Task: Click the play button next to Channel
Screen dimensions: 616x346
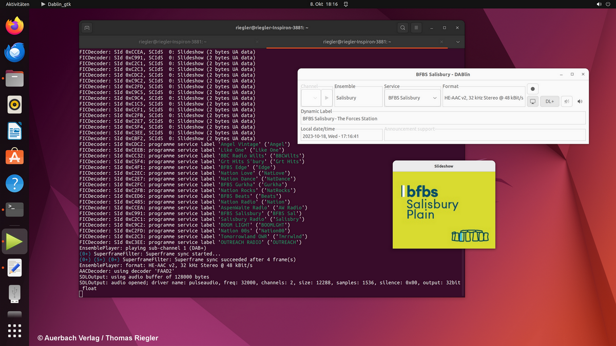Action: coord(326,98)
